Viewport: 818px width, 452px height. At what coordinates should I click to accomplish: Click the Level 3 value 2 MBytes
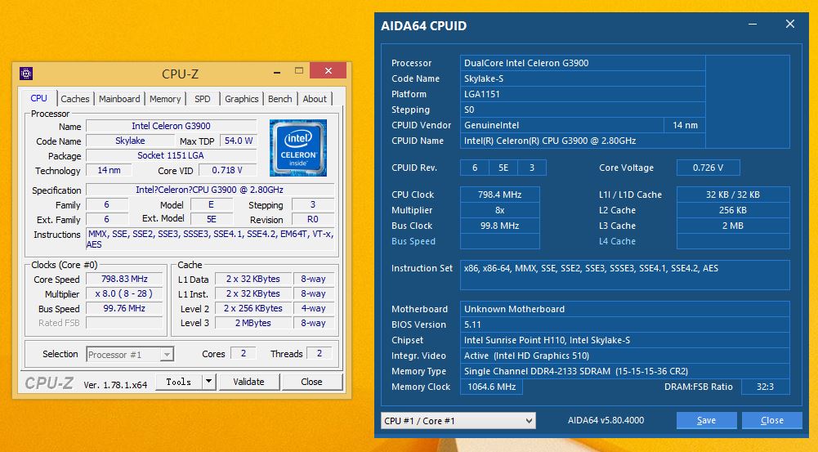coord(253,323)
